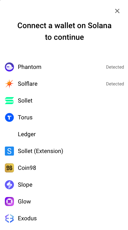Click the Solflare sunburst icon

9,84
